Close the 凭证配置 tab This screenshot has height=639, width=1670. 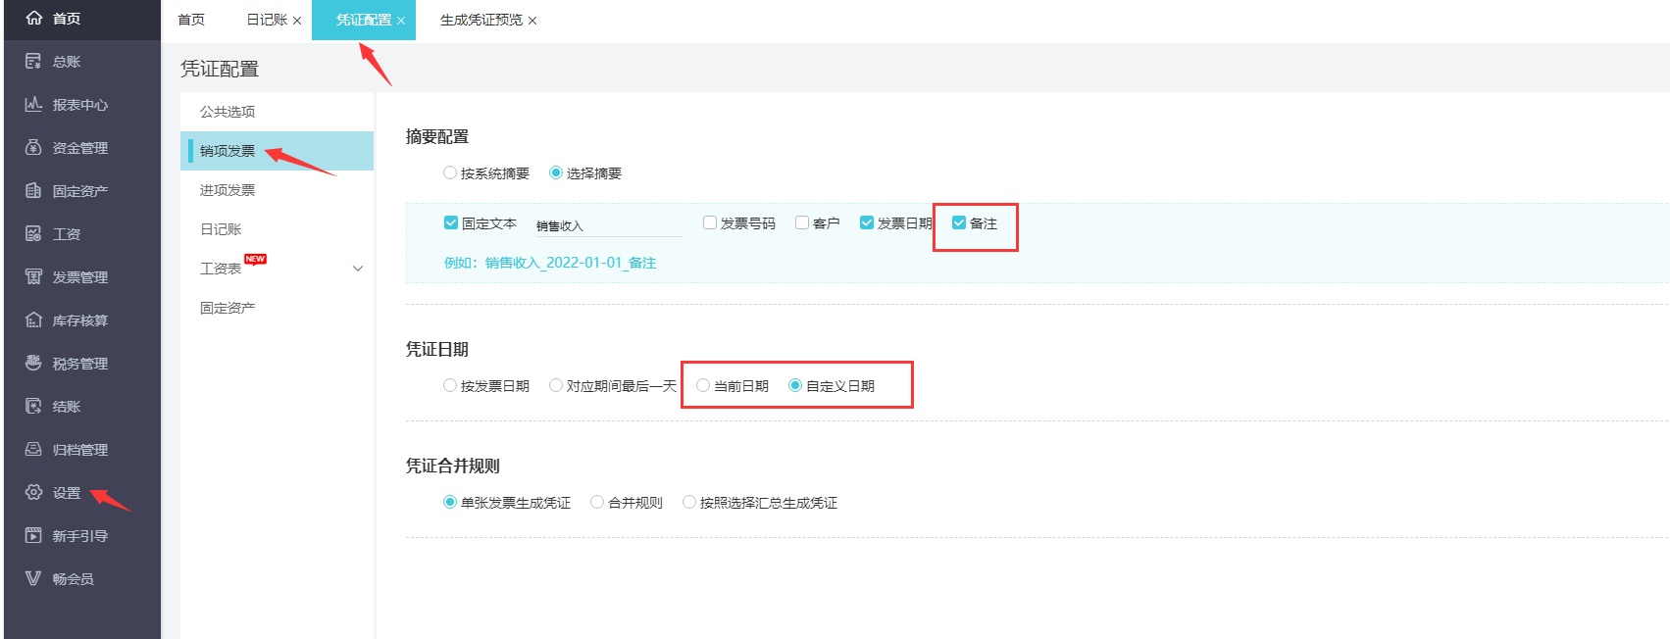401,21
